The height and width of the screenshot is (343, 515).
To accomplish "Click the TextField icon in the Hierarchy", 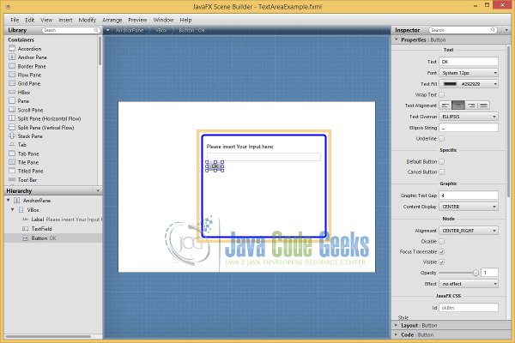I will 25,229.
